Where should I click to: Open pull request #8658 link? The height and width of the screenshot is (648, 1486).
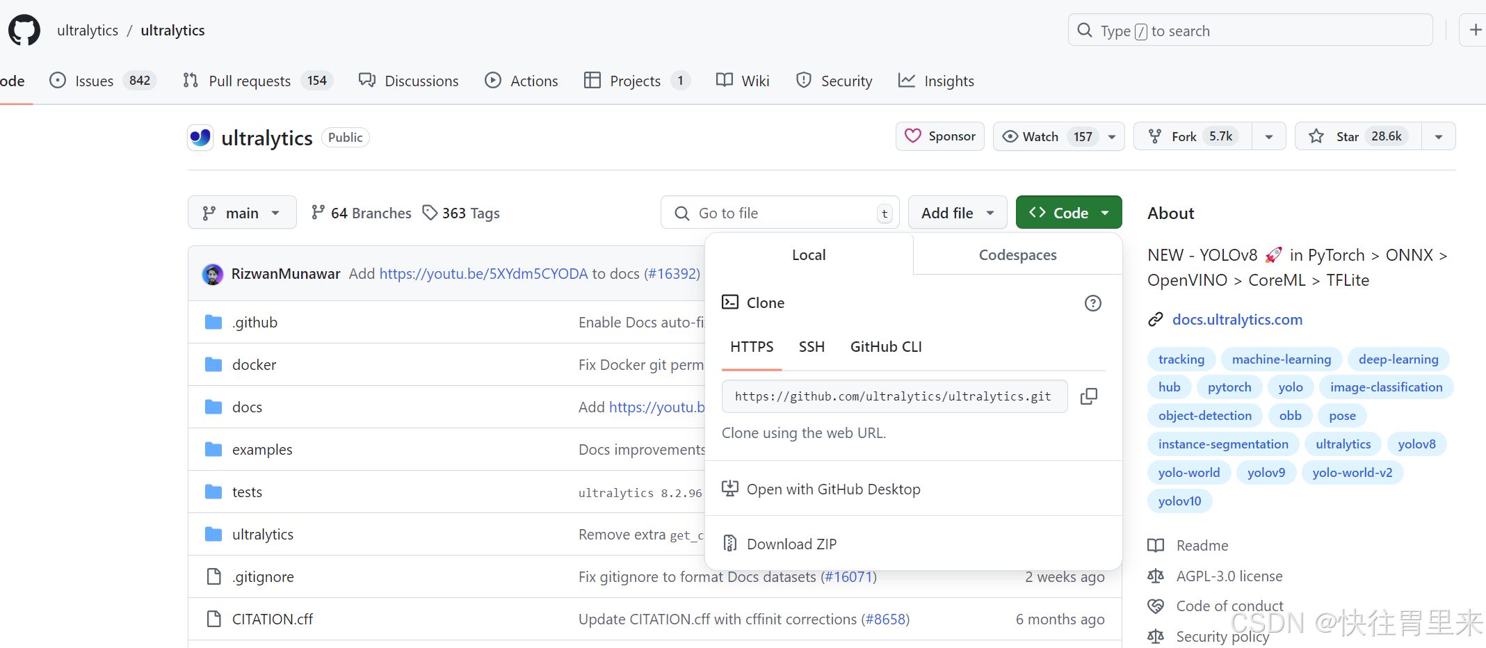click(x=885, y=619)
